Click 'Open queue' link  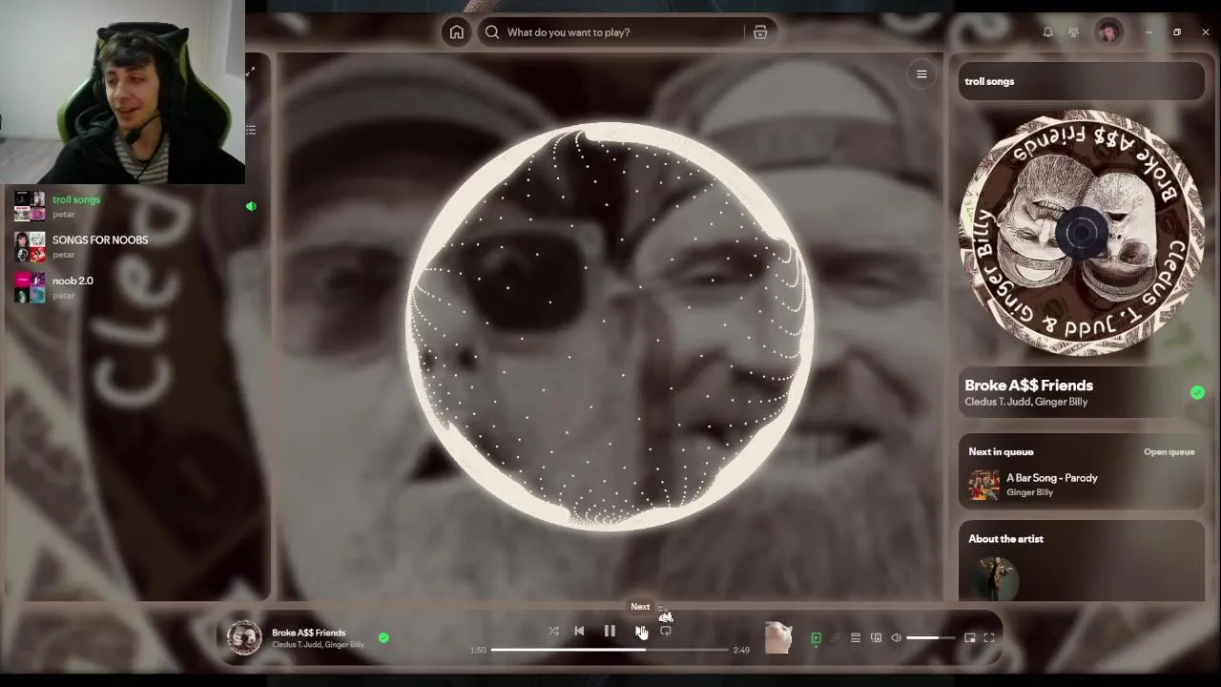(1169, 452)
